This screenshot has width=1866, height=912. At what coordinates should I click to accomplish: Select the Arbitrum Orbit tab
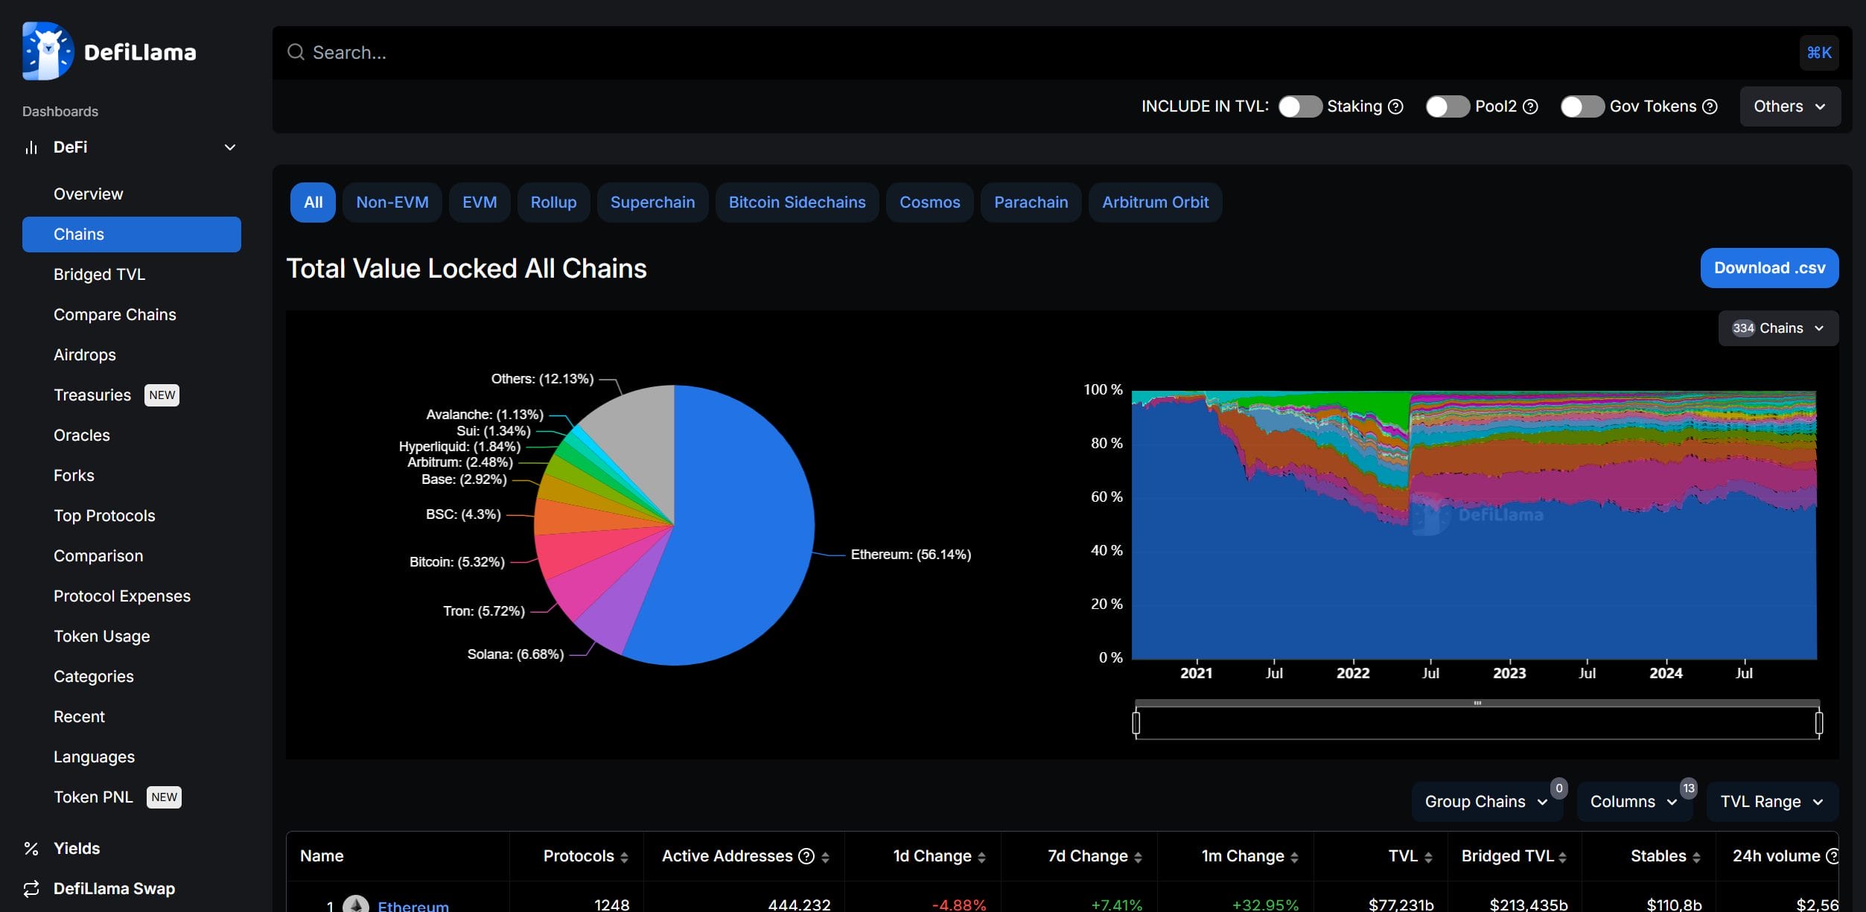coord(1155,203)
